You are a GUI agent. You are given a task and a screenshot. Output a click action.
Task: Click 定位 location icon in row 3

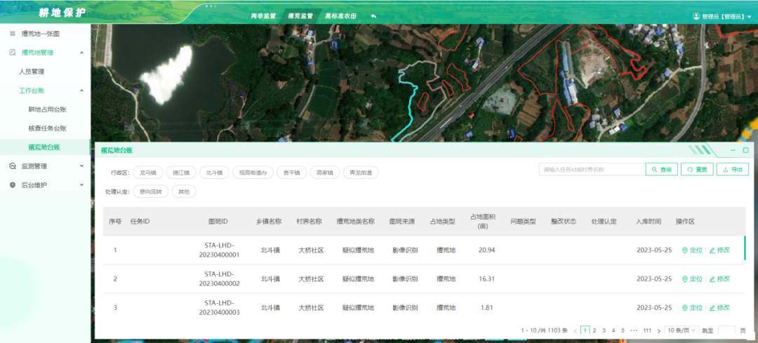685,308
